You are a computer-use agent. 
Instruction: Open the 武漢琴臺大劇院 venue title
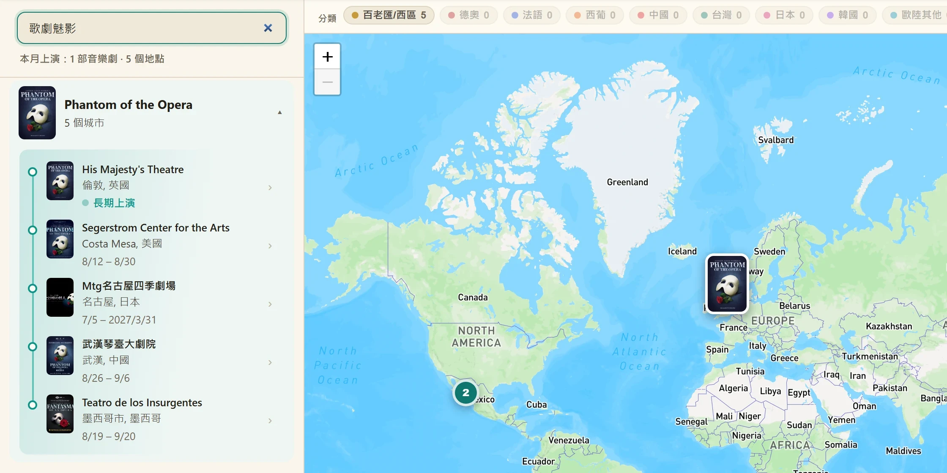pyautogui.click(x=119, y=344)
